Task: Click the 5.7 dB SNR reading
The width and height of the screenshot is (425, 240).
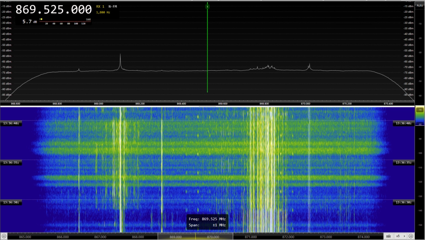Action: click(29, 22)
